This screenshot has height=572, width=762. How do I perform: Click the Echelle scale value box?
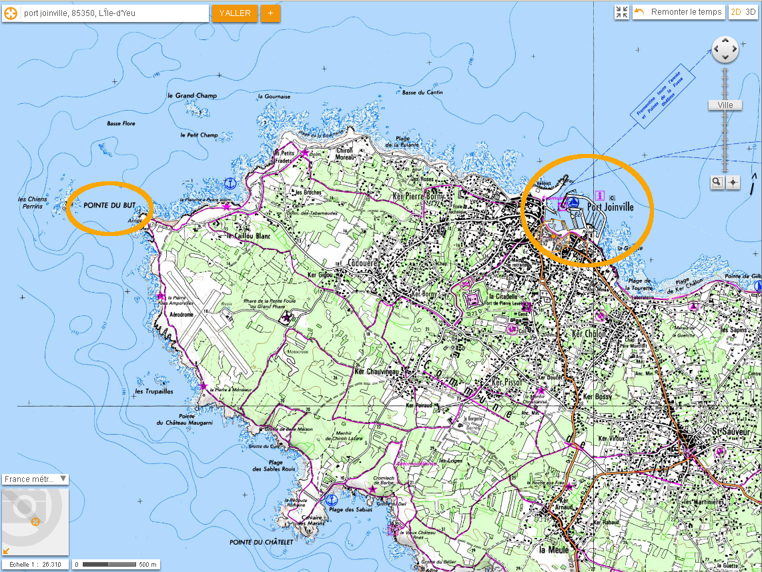point(35,565)
